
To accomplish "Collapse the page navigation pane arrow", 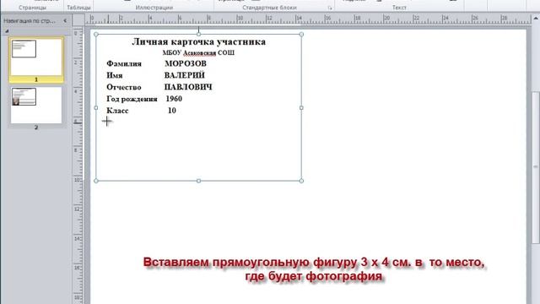I will [x=65, y=20].
